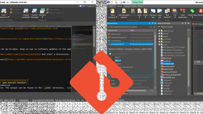The image size is (203, 114).
Task: Click Update in version control group
Action: point(15,9)
